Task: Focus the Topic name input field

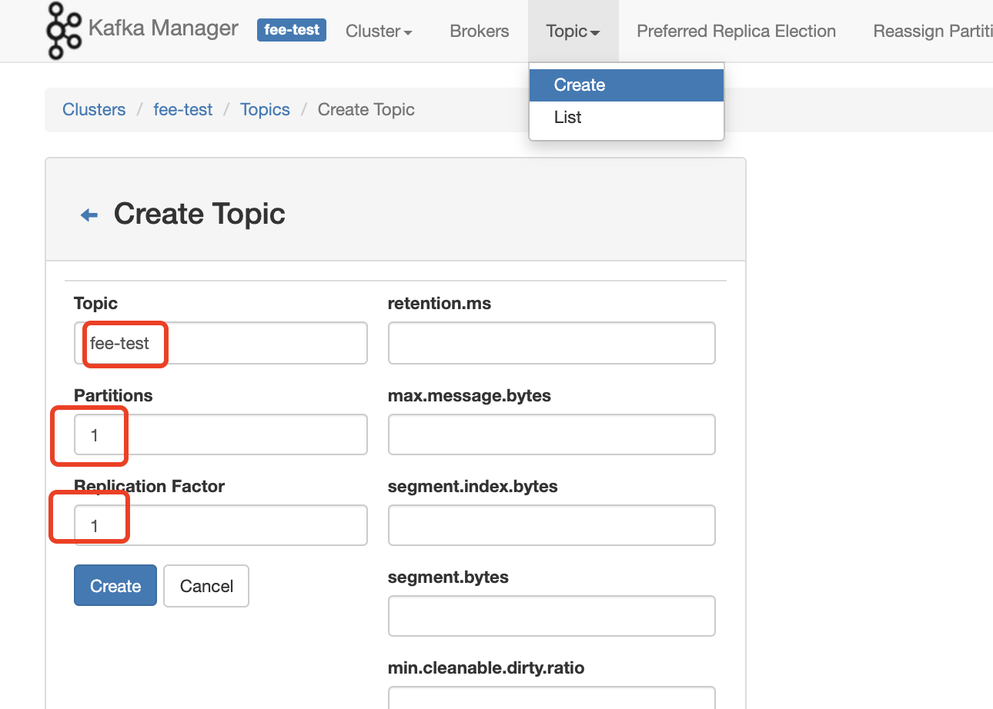Action: click(x=221, y=343)
